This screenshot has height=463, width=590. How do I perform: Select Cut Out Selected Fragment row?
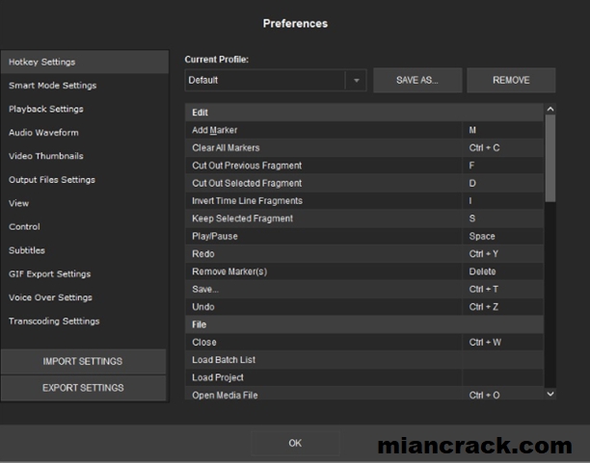coord(364,183)
